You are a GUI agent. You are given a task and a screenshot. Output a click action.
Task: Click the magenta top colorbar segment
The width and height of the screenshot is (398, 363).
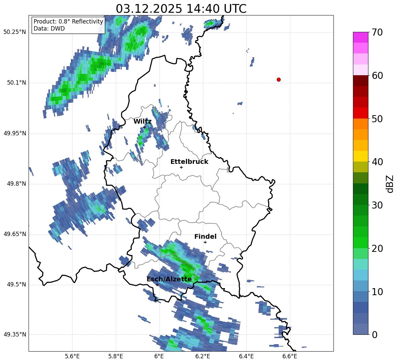click(x=360, y=37)
